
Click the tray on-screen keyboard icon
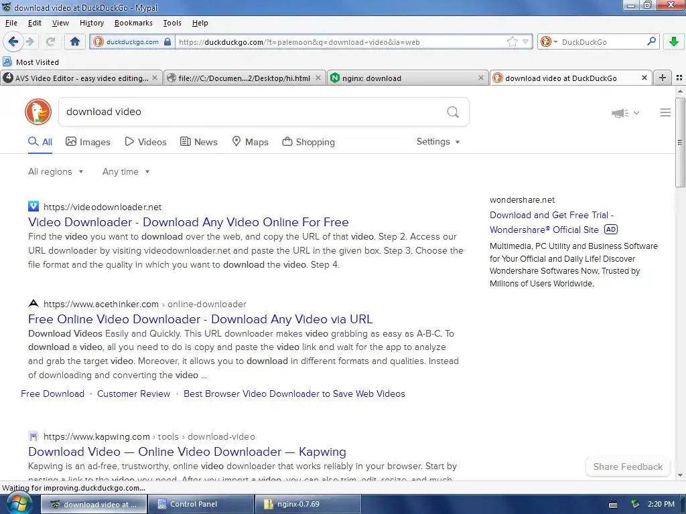613,505
